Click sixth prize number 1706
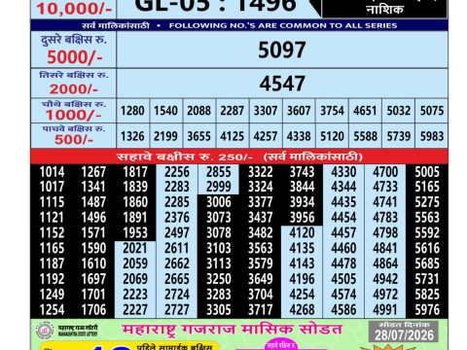Image resolution: width=467 pixels, height=350 pixels. point(93,309)
